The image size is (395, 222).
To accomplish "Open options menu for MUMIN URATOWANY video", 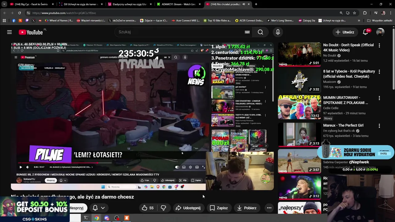I will 379,98.
